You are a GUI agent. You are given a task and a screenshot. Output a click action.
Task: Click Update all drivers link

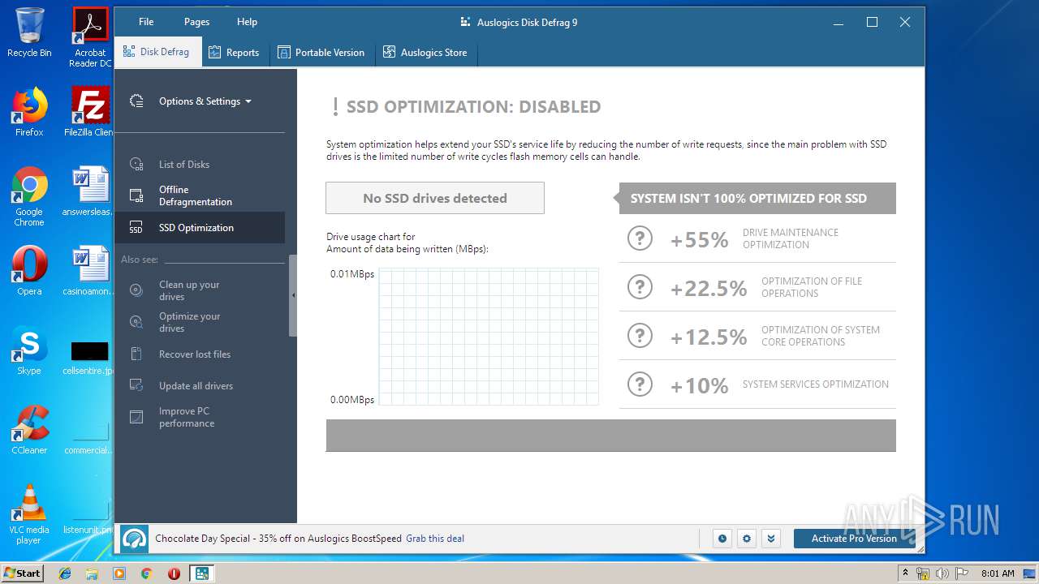[x=196, y=386]
